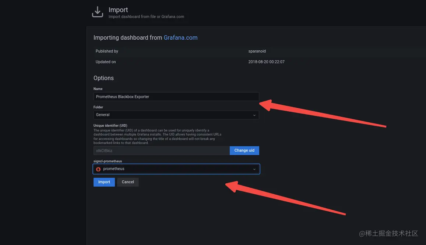
Task: Click the Name field label
Action: pos(98,89)
